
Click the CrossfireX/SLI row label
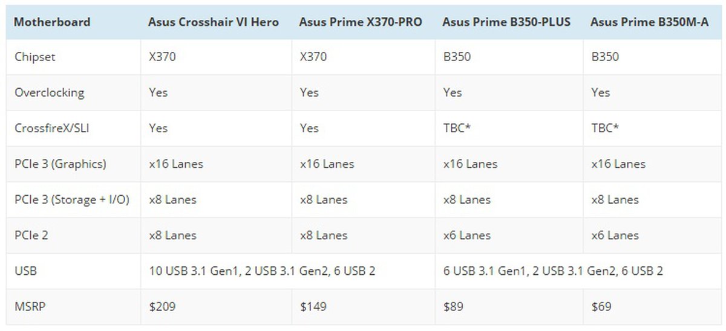click(x=48, y=129)
